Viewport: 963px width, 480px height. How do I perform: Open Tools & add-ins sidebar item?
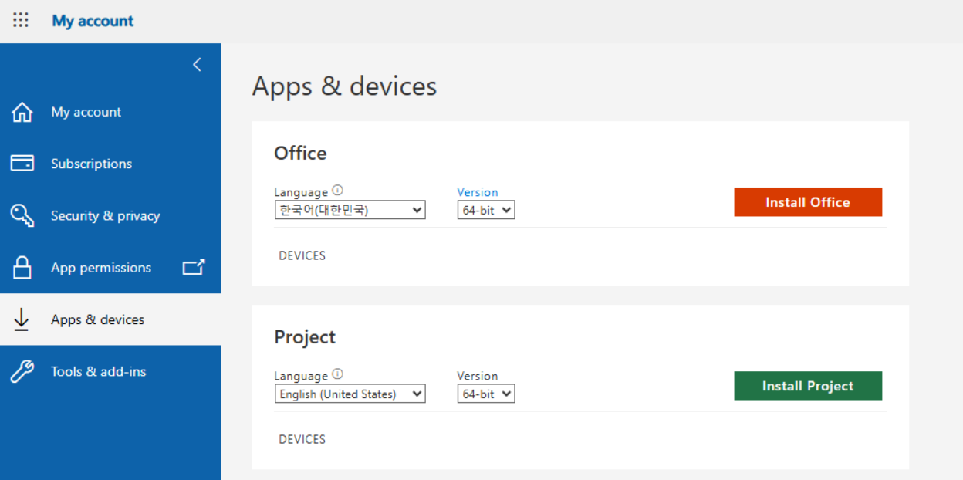pyautogui.click(x=110, y=371)
